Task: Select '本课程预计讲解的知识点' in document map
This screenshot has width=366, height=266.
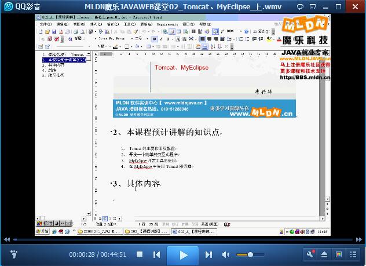Action: click(64, 60)
